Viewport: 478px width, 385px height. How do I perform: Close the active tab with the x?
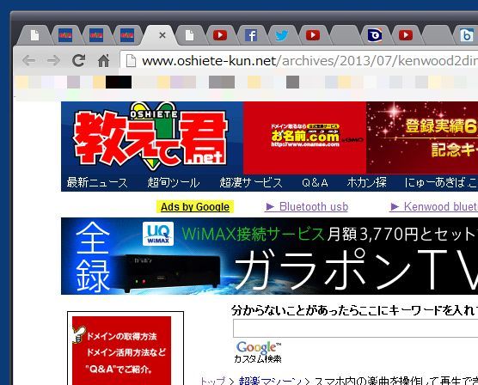162,35
